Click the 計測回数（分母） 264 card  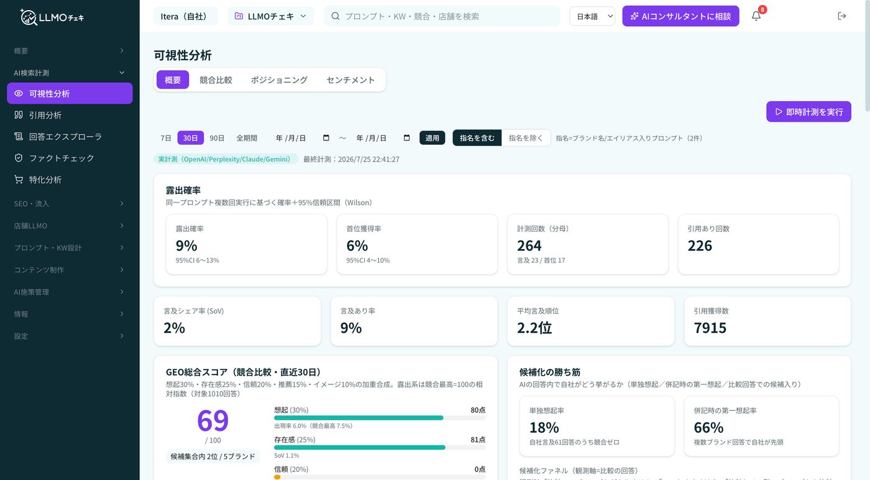(588, 245)
